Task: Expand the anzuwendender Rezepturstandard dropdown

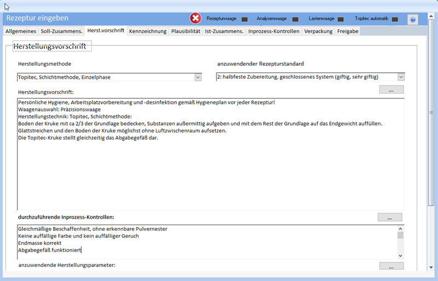Action: [x=401, y=77]
